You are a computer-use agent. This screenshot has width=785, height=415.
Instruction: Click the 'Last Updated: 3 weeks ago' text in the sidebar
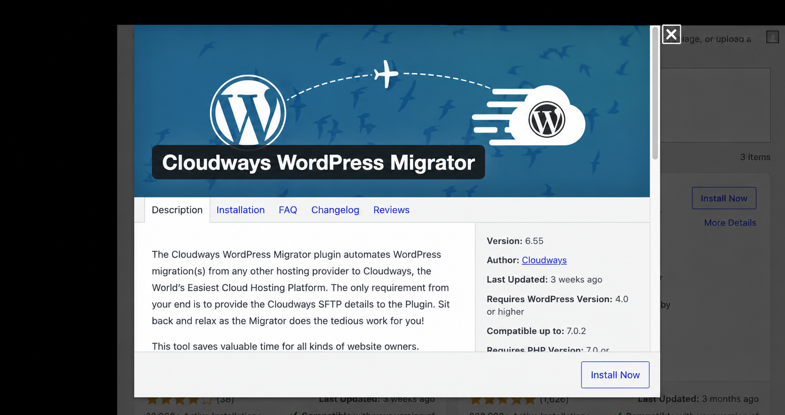click(x=544, y=279)
